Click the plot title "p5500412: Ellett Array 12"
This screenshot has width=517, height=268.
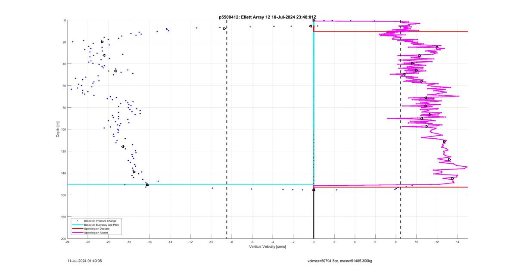coord(244,17)
